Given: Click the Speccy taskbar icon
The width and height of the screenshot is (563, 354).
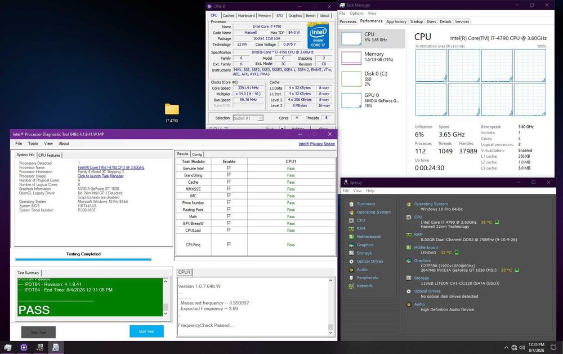Looking at the screenshot, I should [x=40, y=347].
